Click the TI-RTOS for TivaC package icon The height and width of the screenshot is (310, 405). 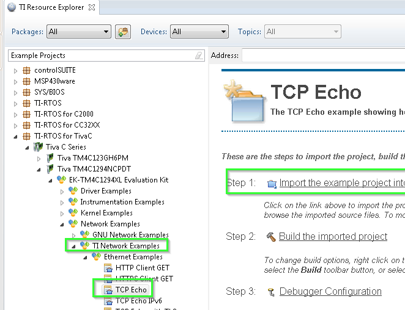coord(26,136)
